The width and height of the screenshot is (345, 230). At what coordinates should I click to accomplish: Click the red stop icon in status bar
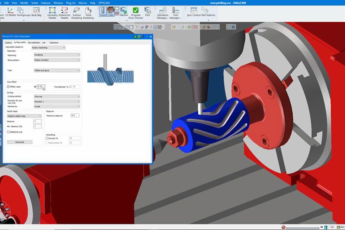(283, 227)
